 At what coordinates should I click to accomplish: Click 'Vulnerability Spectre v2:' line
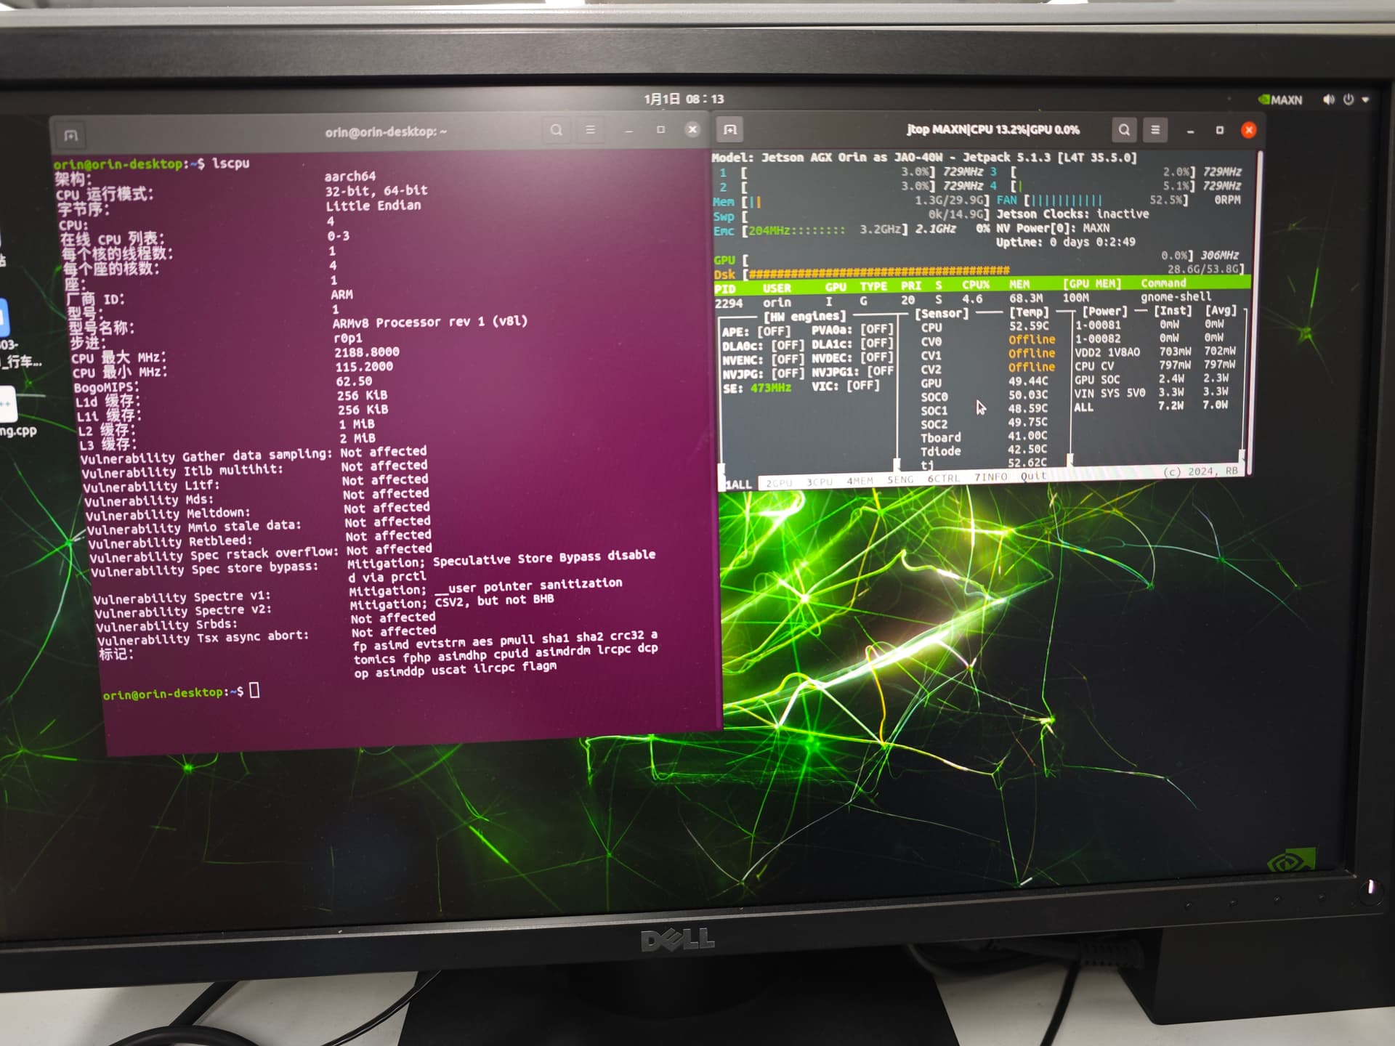183,612
